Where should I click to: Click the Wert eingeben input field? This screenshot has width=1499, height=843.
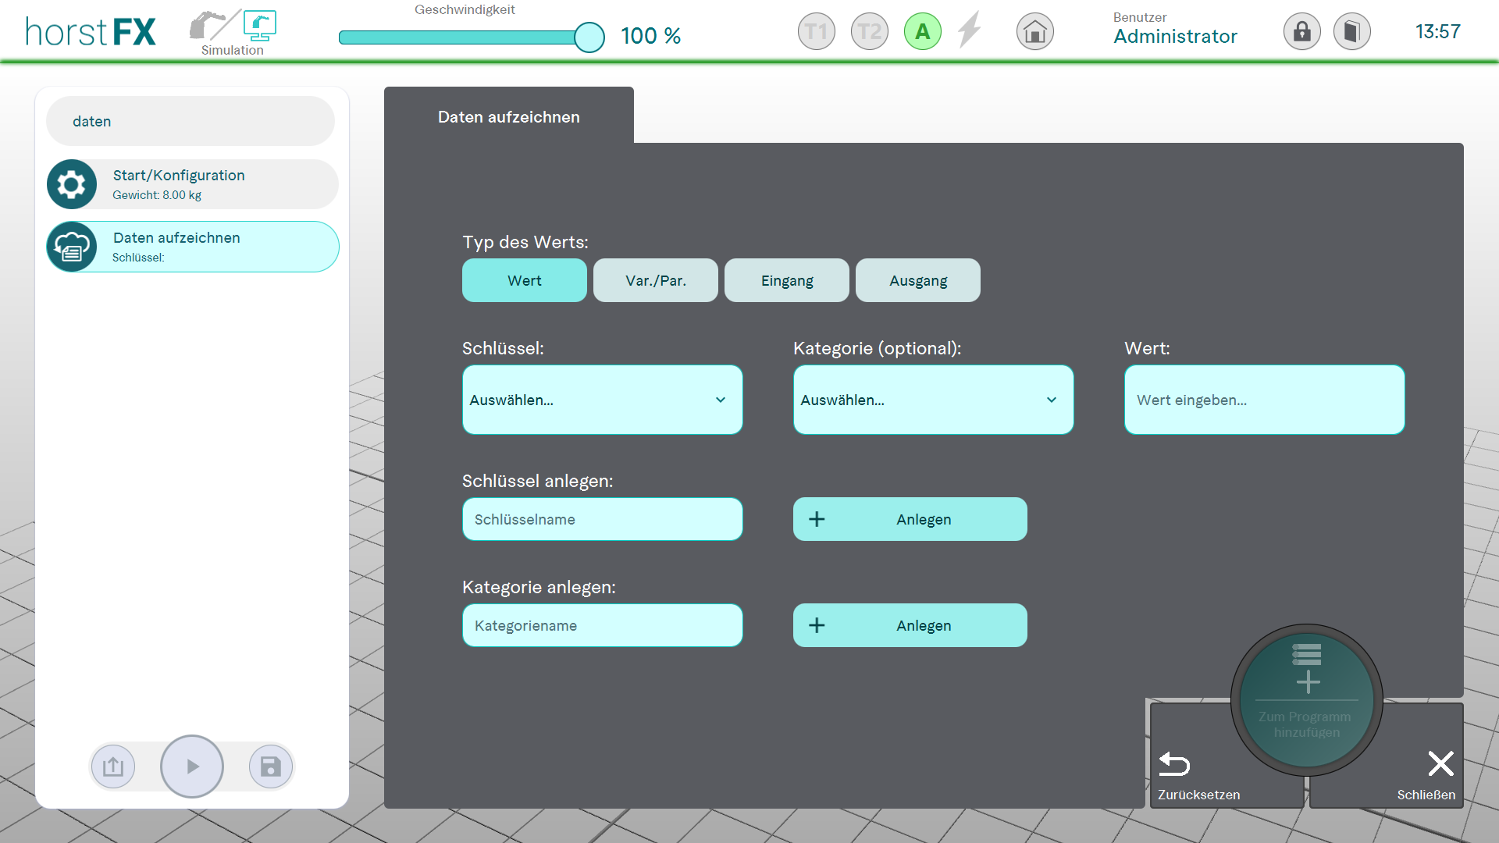click(x=1264, y=400)
